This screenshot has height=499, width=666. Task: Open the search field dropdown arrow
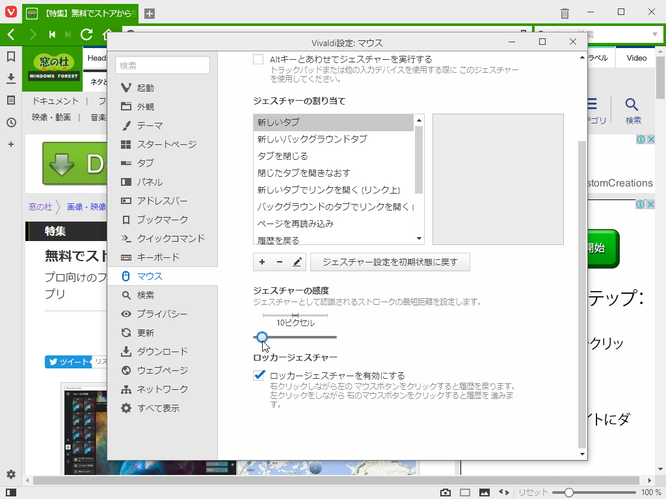[654, 34]
